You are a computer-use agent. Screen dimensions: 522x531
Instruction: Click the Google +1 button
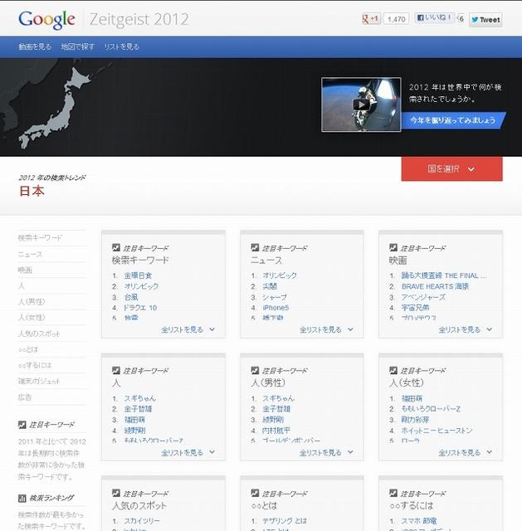(x=371, y=19)
